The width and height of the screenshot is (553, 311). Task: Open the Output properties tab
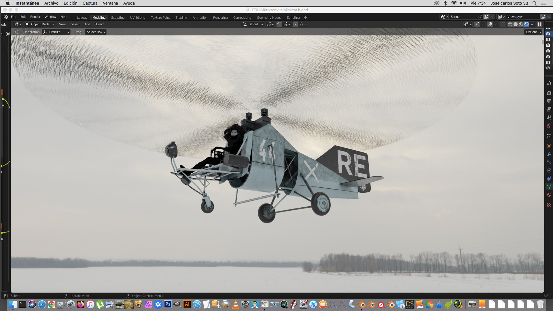(x=549, y=101)
